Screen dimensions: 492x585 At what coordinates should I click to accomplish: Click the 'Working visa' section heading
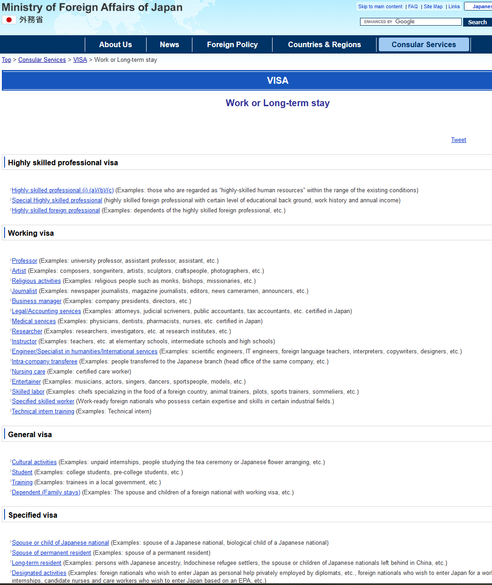coord(31,233)
